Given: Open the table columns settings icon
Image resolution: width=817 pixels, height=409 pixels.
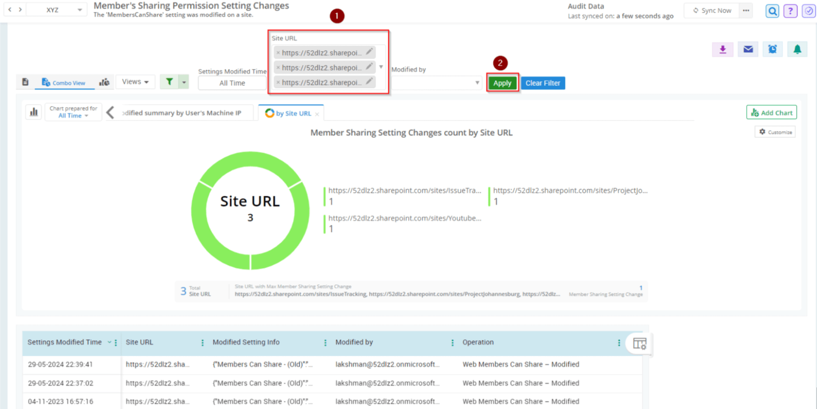Looking at the screenshot, I should pyautogui.click(x=639, y=344).
